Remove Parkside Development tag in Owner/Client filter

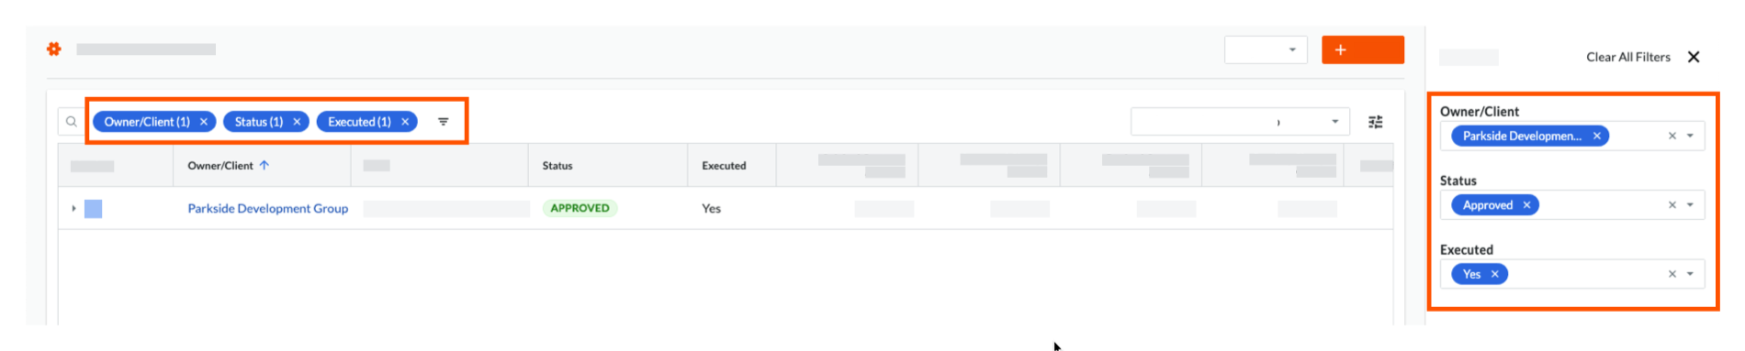coord(1597,136)
